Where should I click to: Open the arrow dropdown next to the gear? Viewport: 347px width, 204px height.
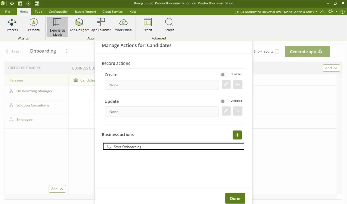[336, 12]
